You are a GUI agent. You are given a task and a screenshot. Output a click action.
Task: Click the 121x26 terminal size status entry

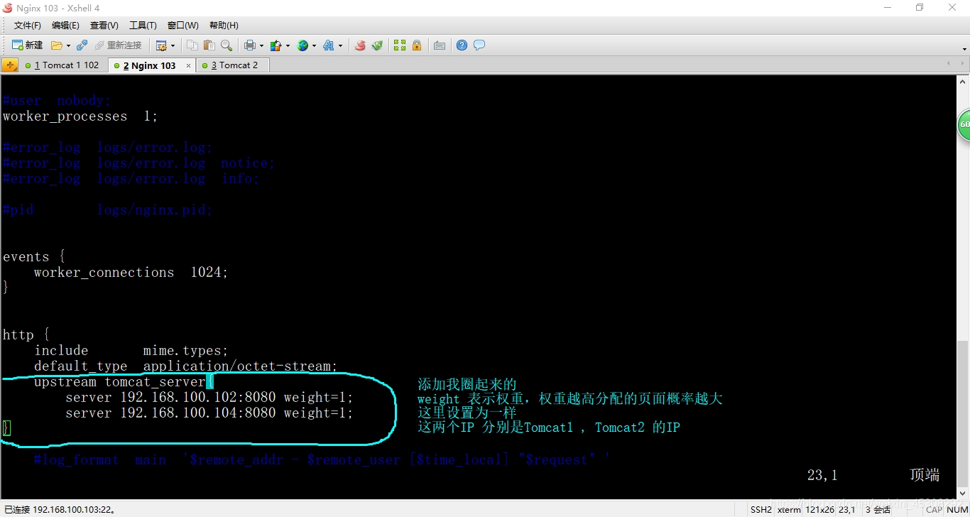(820, 509)
